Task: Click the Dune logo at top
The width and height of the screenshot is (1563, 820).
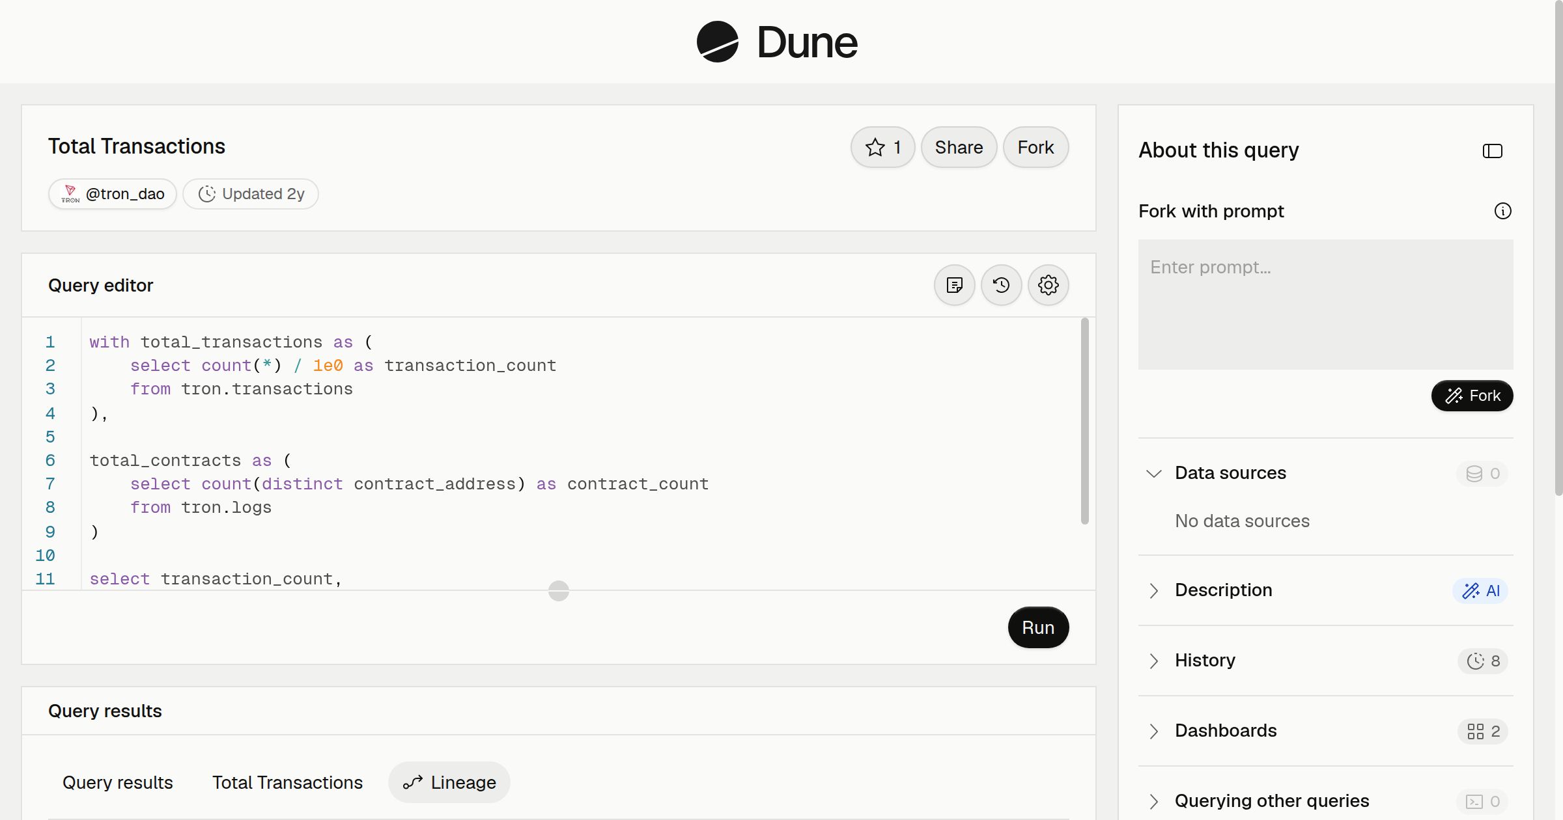Action: click(x=777, y=42)
